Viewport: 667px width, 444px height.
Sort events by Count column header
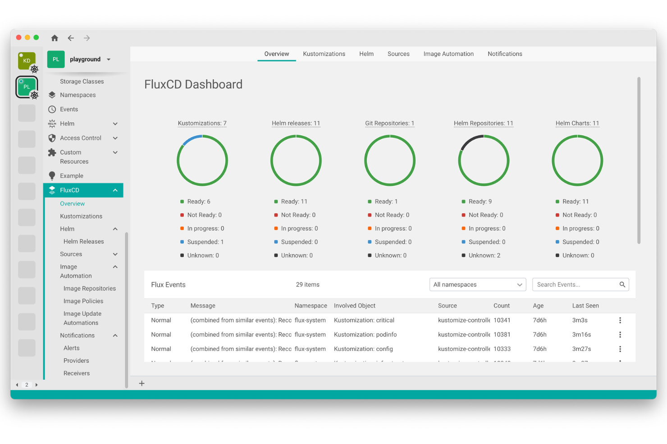point(502,306)
